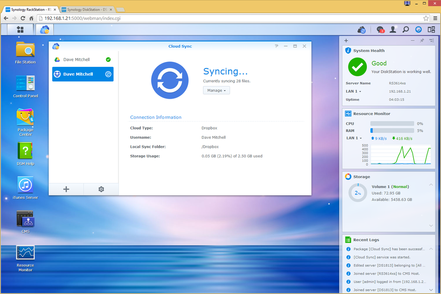This screenshot has height=294, width=441.
Task: Open the Control Panel
Action: (25, 83)
